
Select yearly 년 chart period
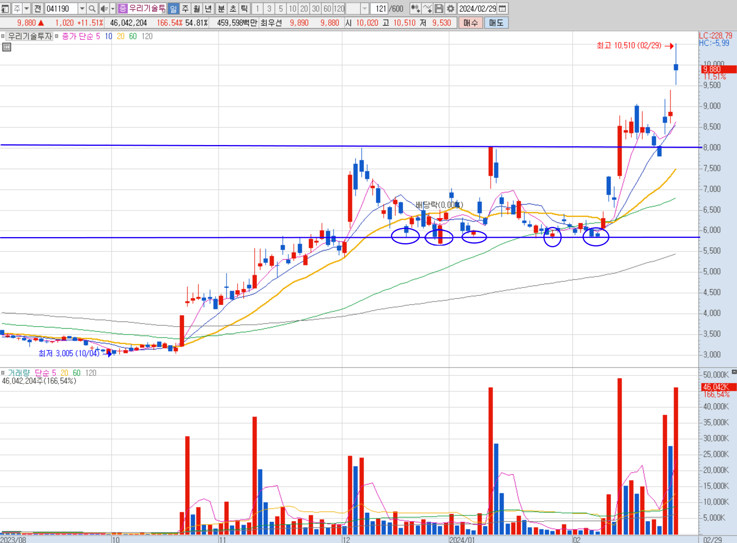(208, 9)
